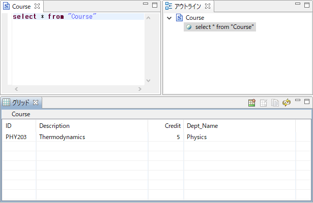Screen dimensions: 313x203
Task: Open the グリッド tab
Action: click(x=20, y=103)
